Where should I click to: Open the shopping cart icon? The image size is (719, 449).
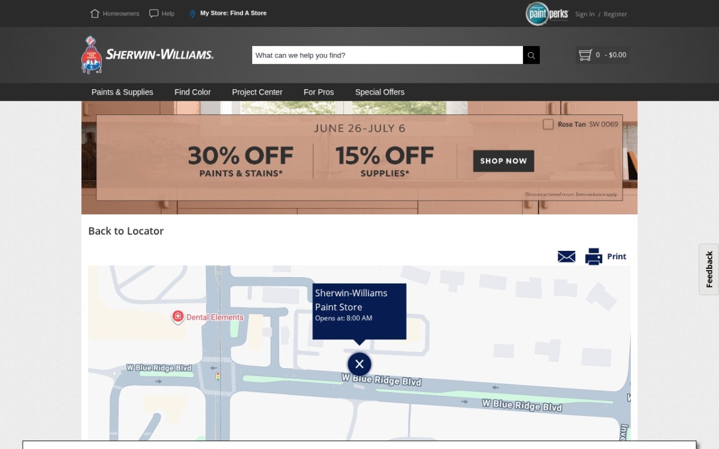tap(585, 55)
